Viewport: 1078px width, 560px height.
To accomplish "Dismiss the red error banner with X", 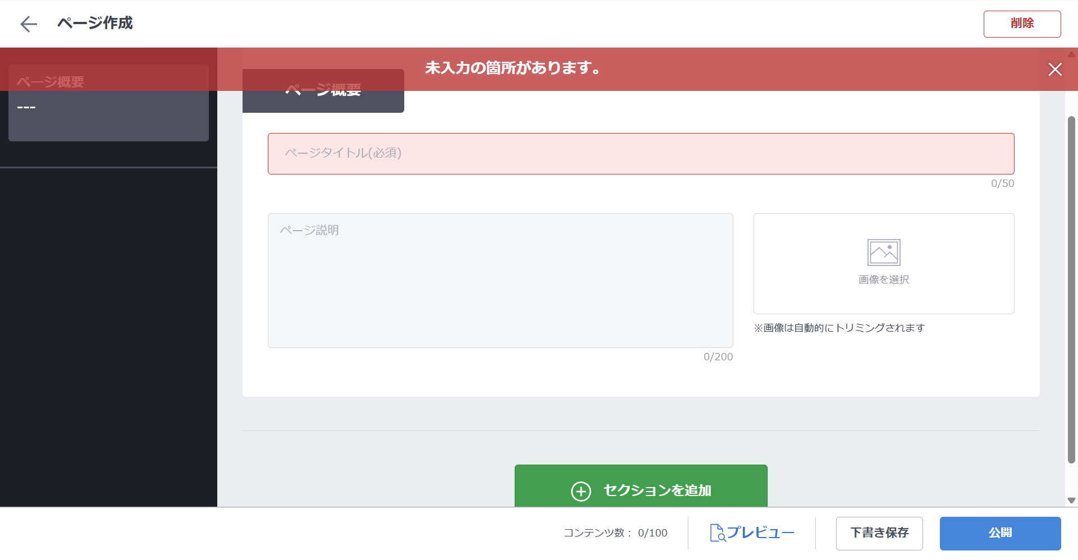I will [1055, 69].
